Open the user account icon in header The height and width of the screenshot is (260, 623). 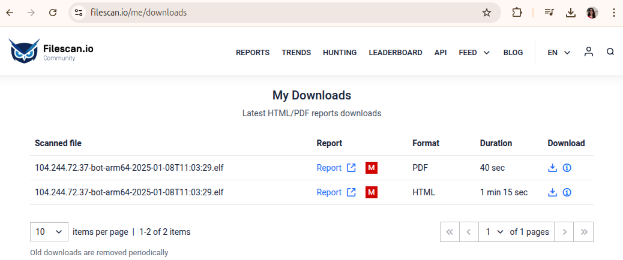[588, 52]
